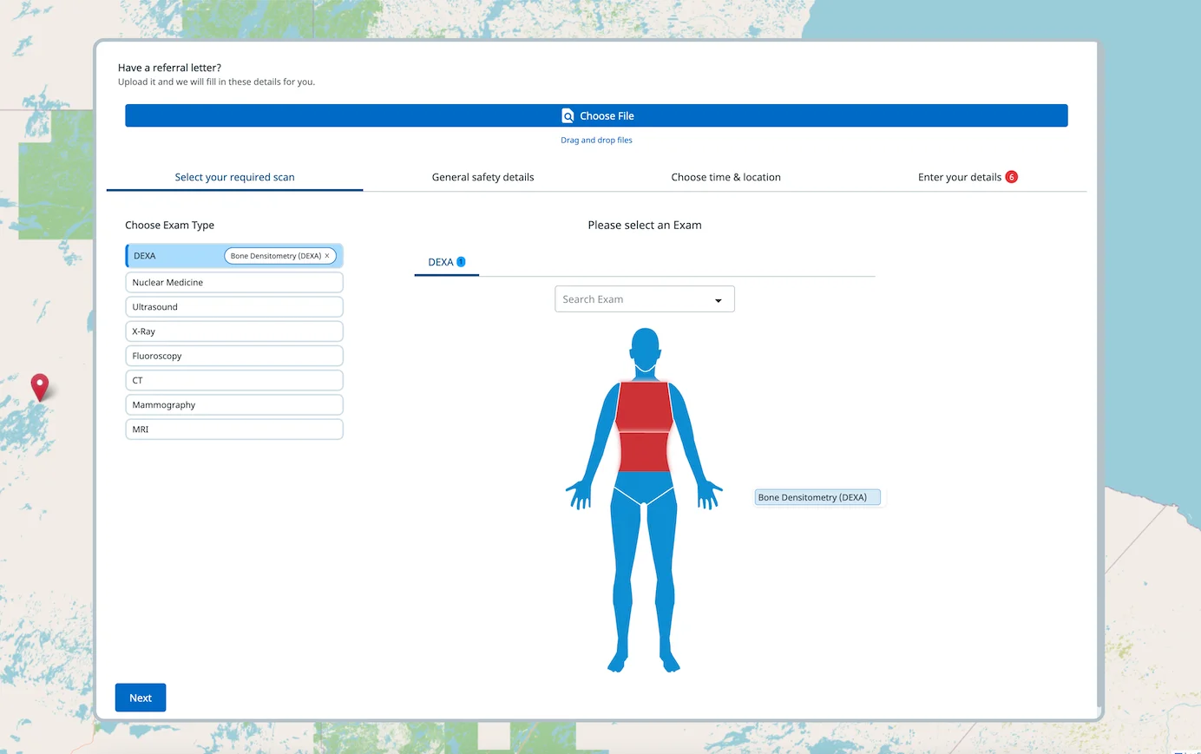Switch to General safety details tab
This screenshot has height=754, width=1201.
(482, 177)
